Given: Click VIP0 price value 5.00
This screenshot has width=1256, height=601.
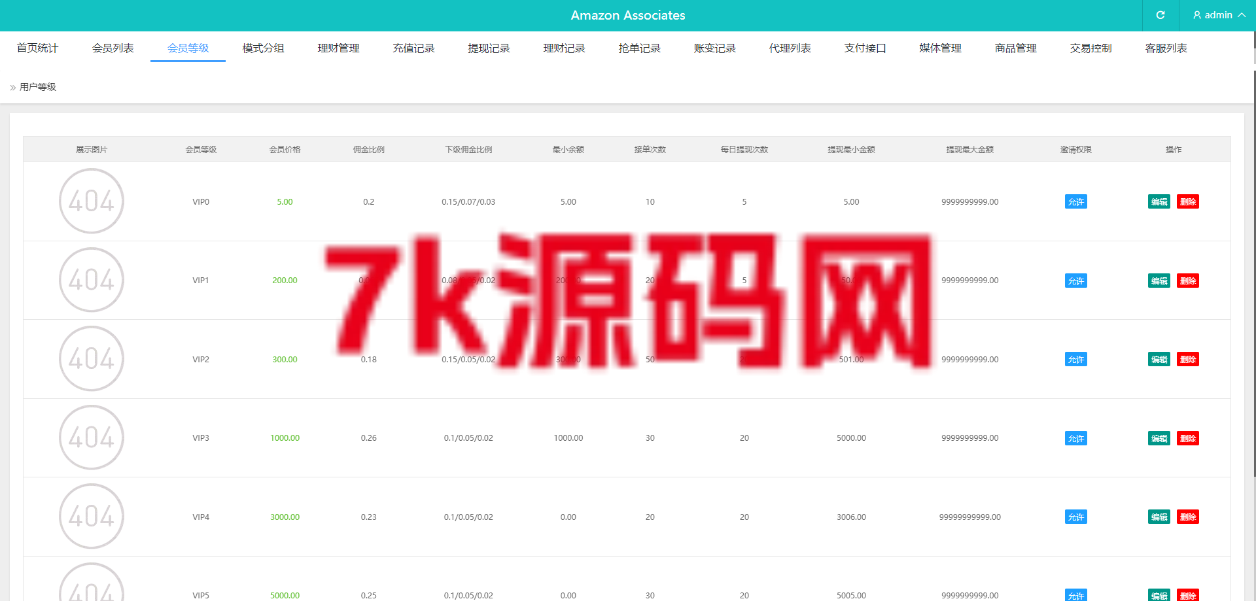Looking at the screenshot, I should click(x=285, y=201).
